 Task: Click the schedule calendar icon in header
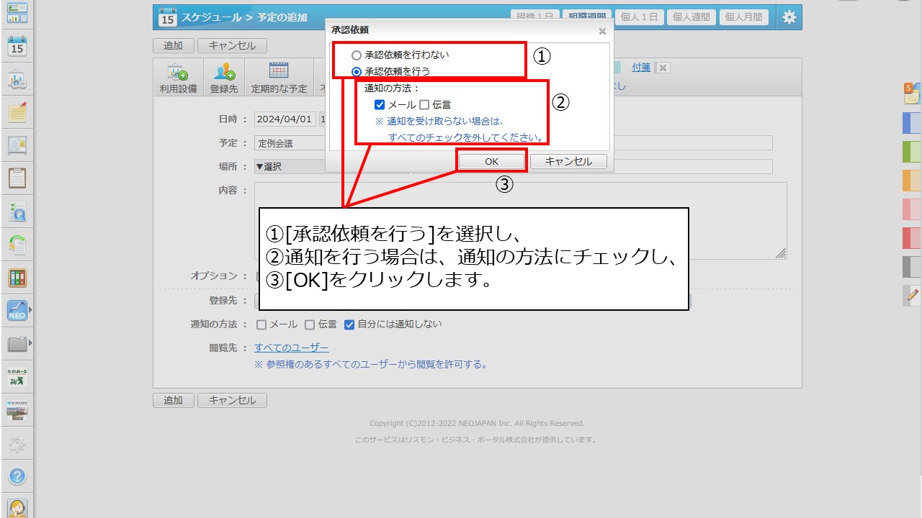click(x=167, y=17)
